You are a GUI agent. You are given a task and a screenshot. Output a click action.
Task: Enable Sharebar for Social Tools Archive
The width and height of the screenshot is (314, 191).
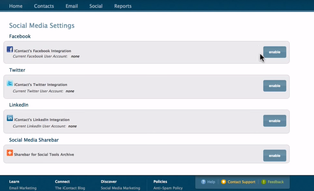pos(274,156)
